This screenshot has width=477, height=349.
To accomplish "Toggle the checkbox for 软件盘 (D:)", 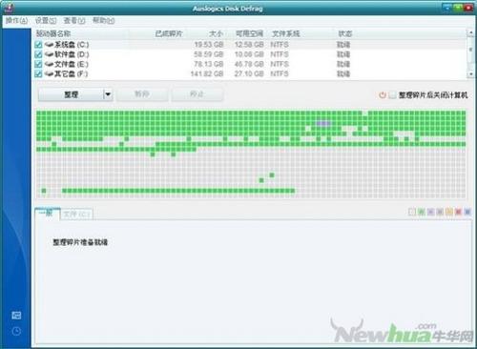I will 38,54.
